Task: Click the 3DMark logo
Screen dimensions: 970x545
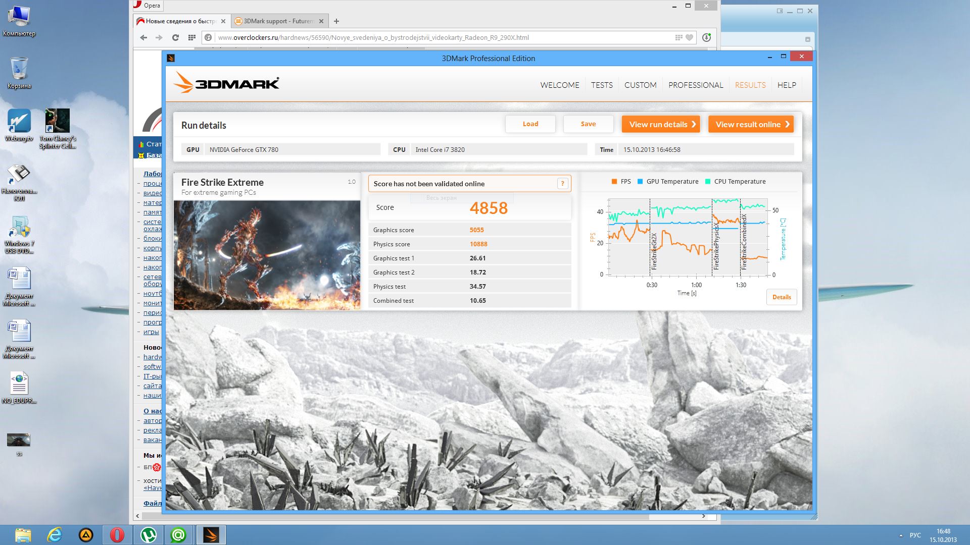Action: [x=226, y=83]
